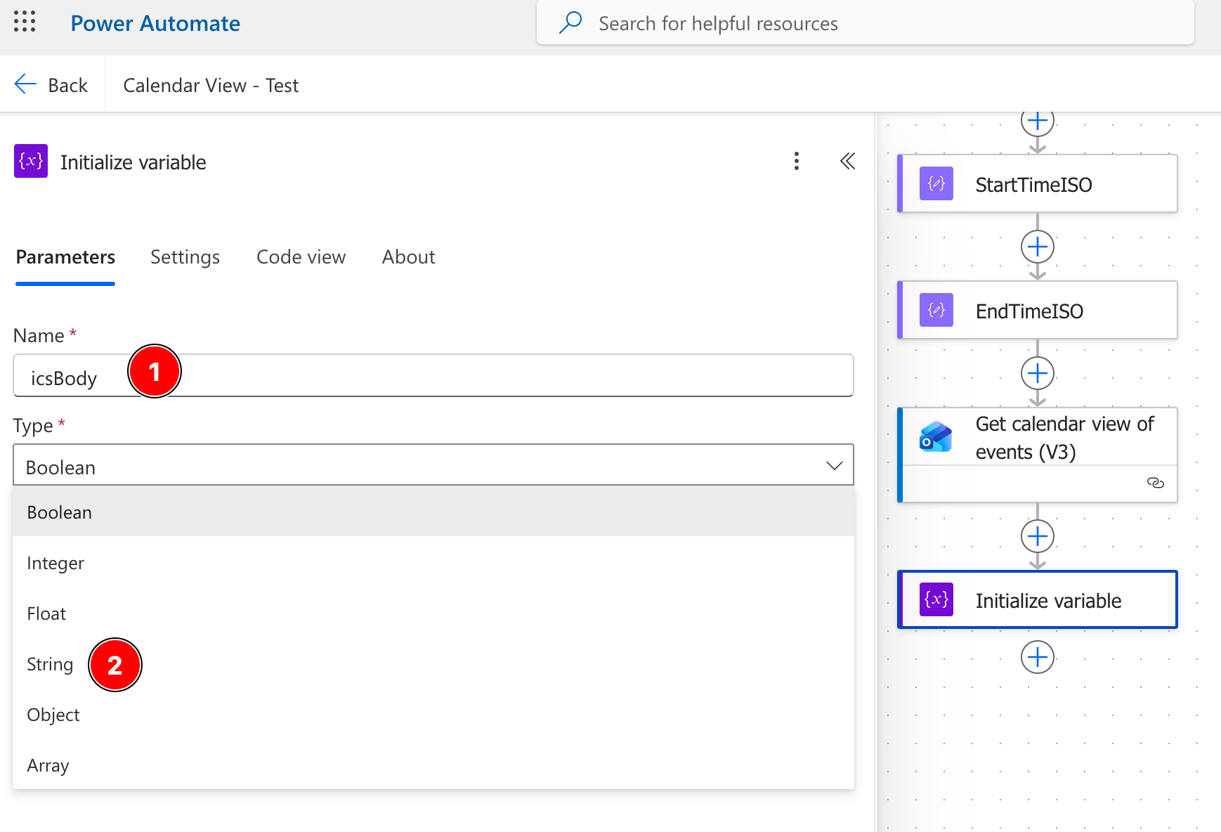Switch to the Settings tab
This screenshot has height=832, width=1221.
185,257
